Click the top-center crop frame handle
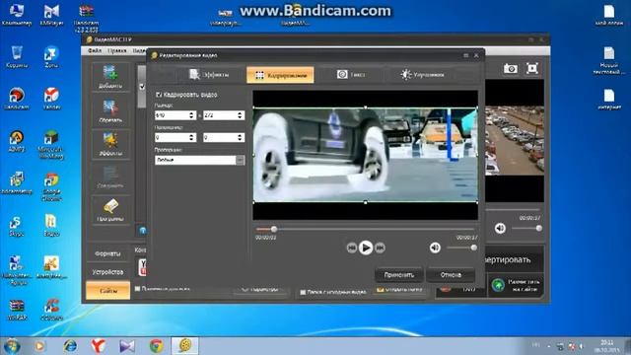This screenshot has height=355, width=631. 366,107
